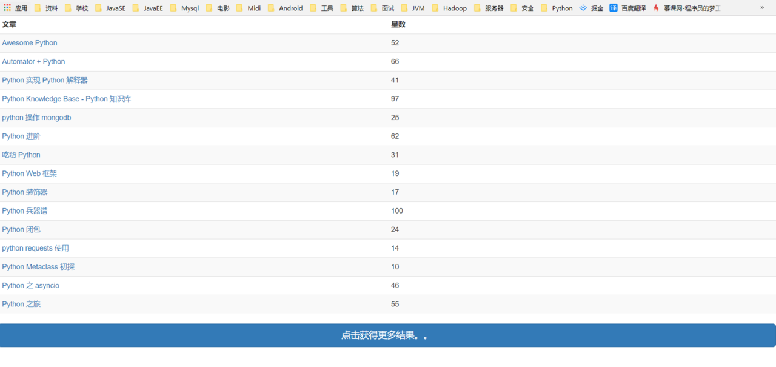The width and height of the screenshot is (776, 367).
Task: Select star count 46 in asyncio row
Action: click(x=395, y=286)
